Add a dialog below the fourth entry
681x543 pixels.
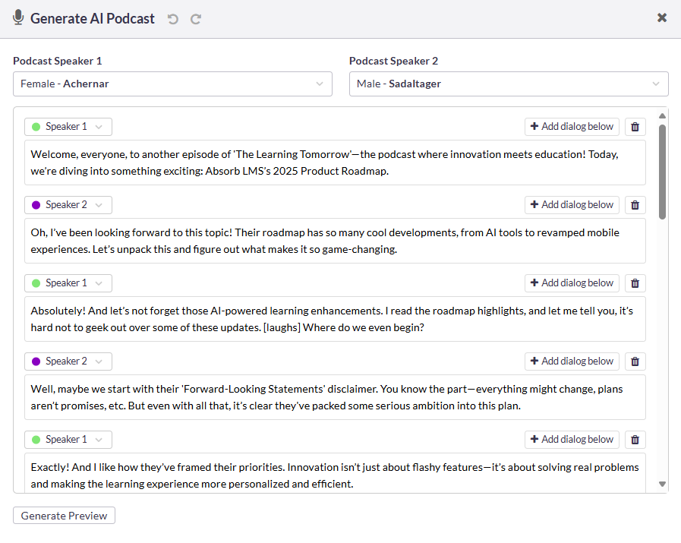572,361
